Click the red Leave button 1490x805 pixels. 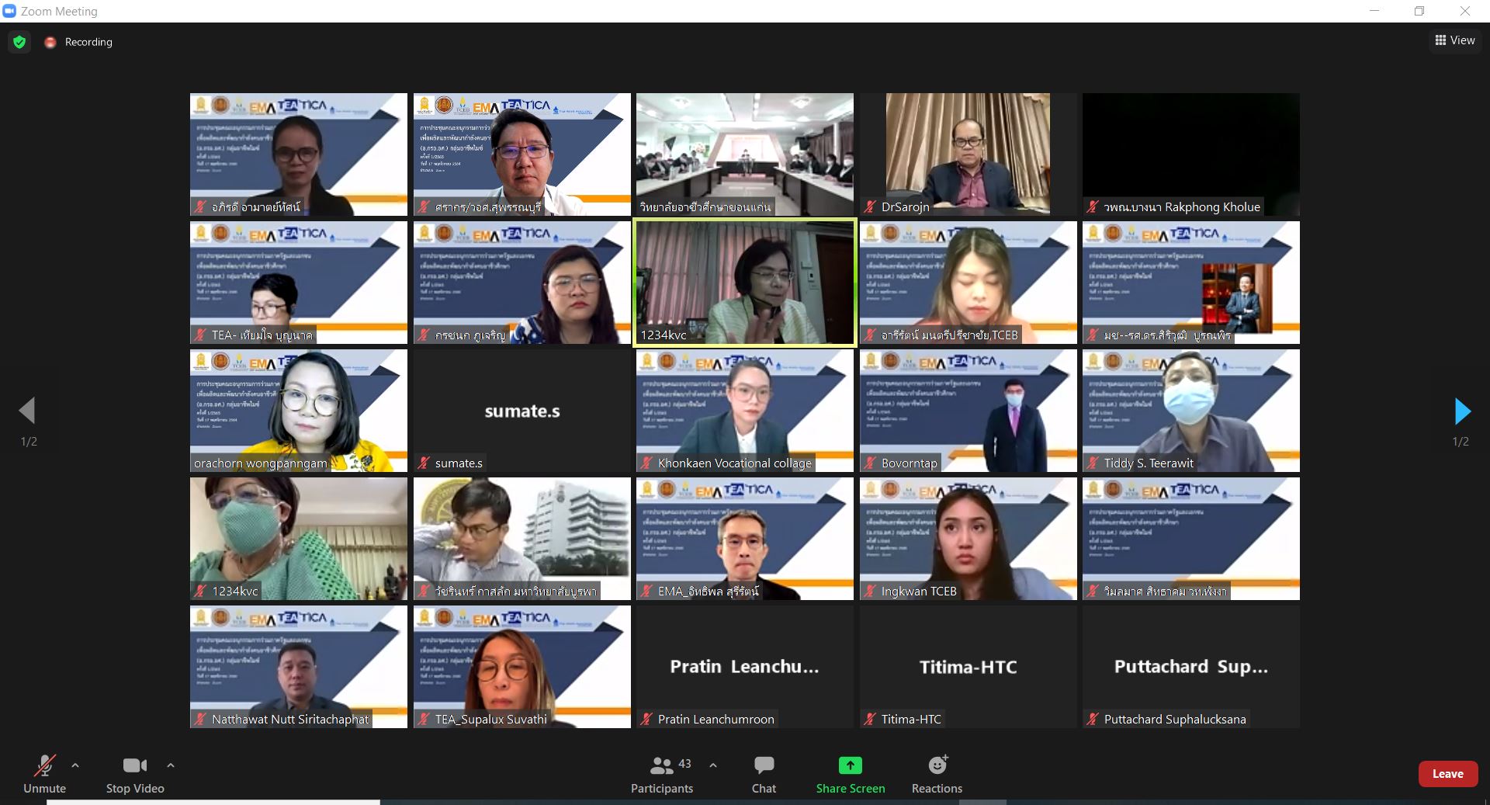tap(1447, 774)
